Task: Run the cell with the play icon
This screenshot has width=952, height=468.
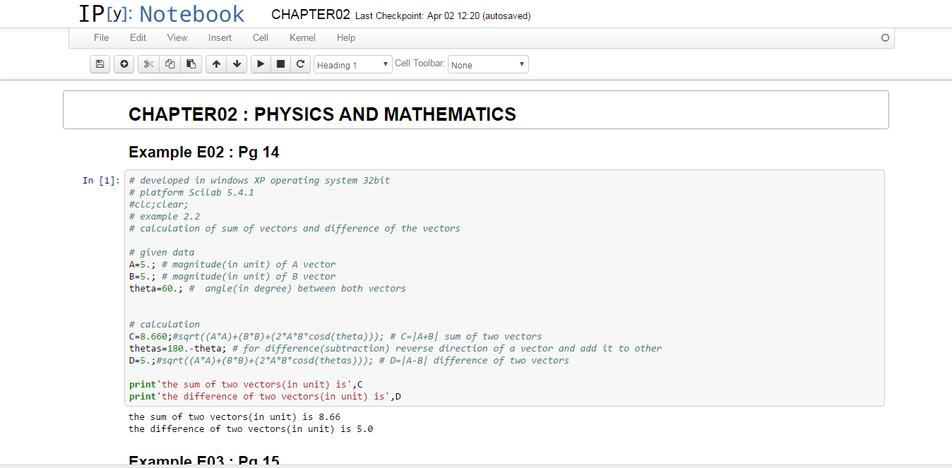Action: pyautogui.click(x=261, y=64)
